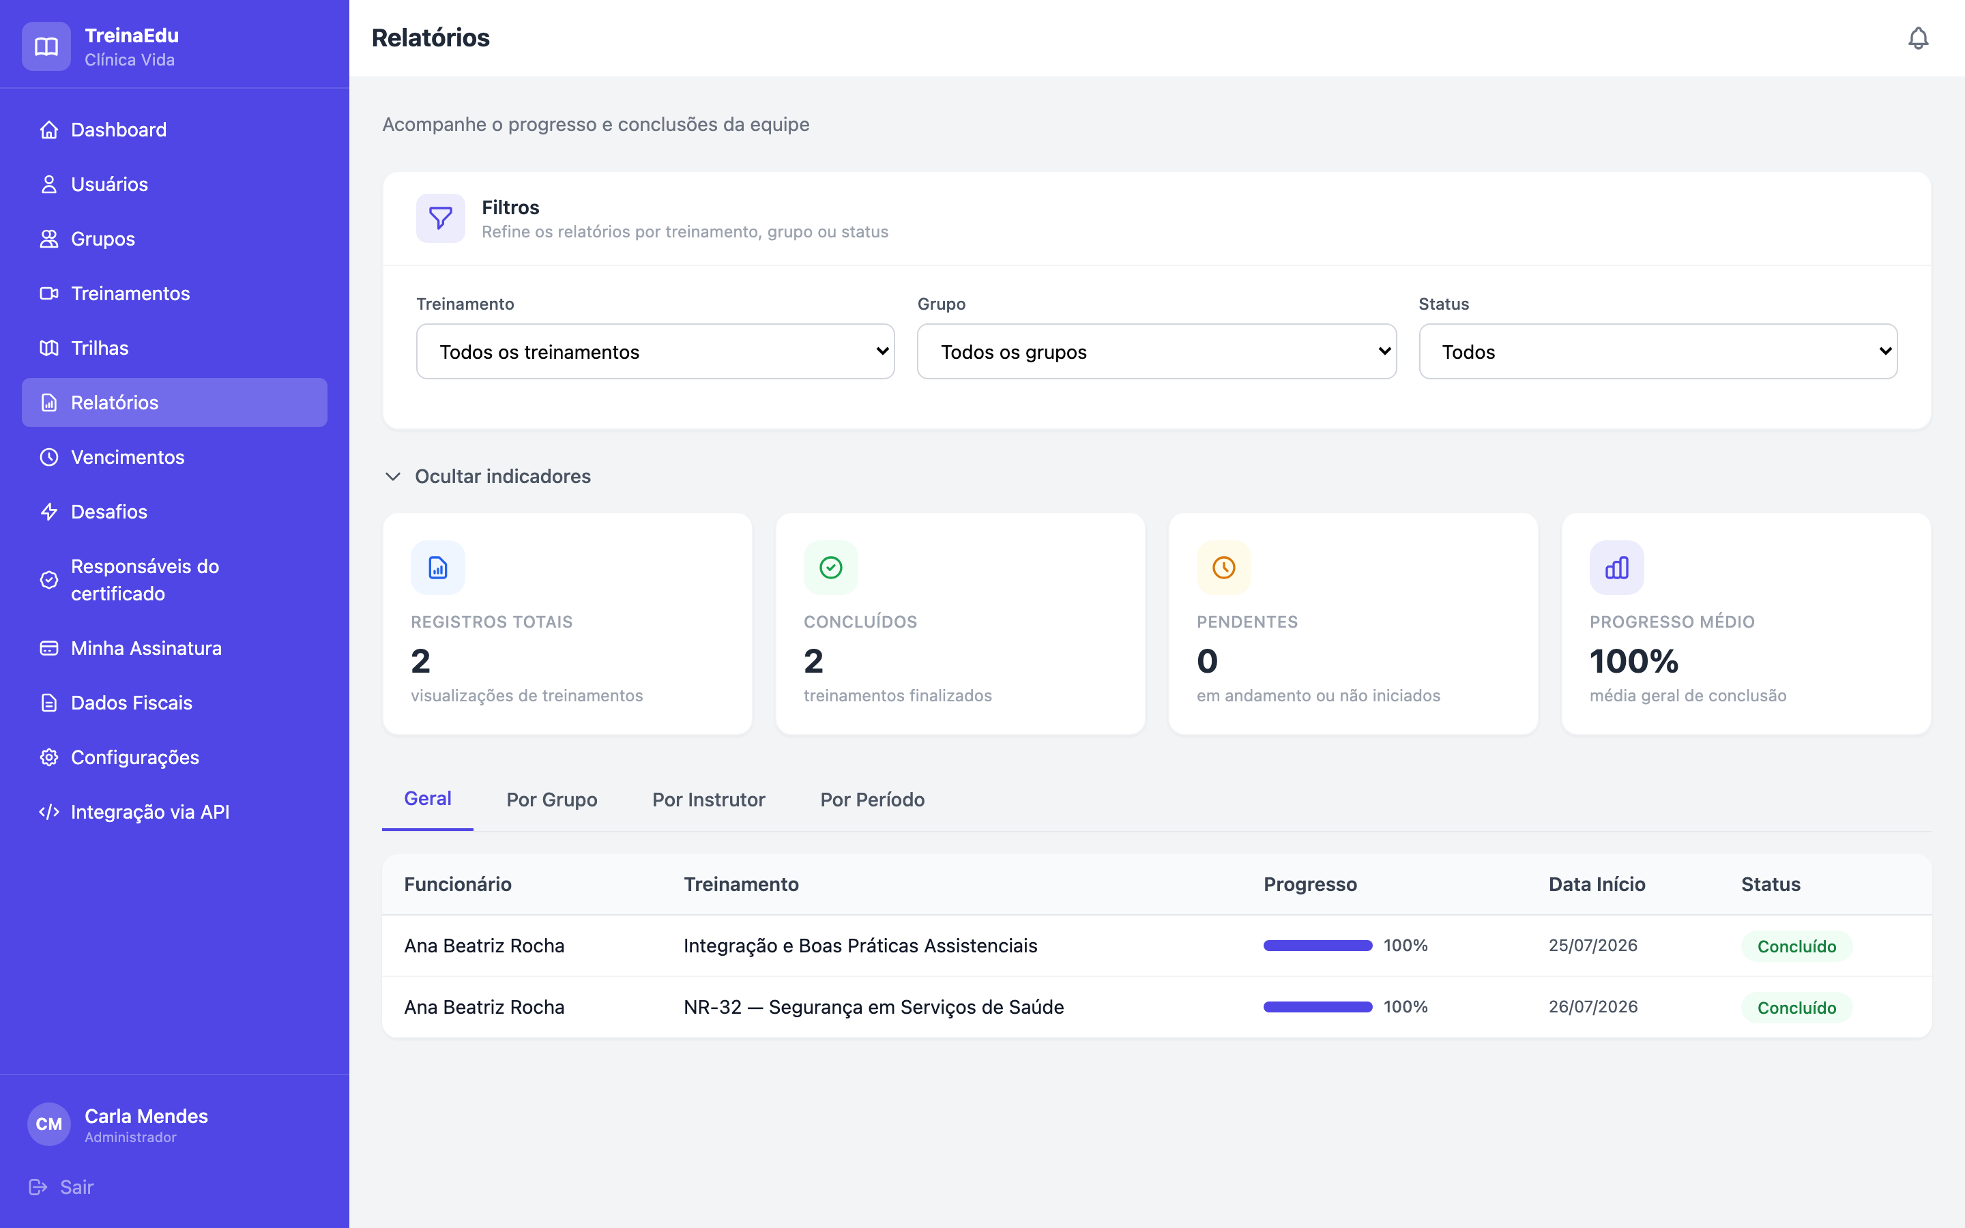Click the Minha Assinatura card icon
Viewport: 1965px width, 1228px height.
(x=48, y=648)
